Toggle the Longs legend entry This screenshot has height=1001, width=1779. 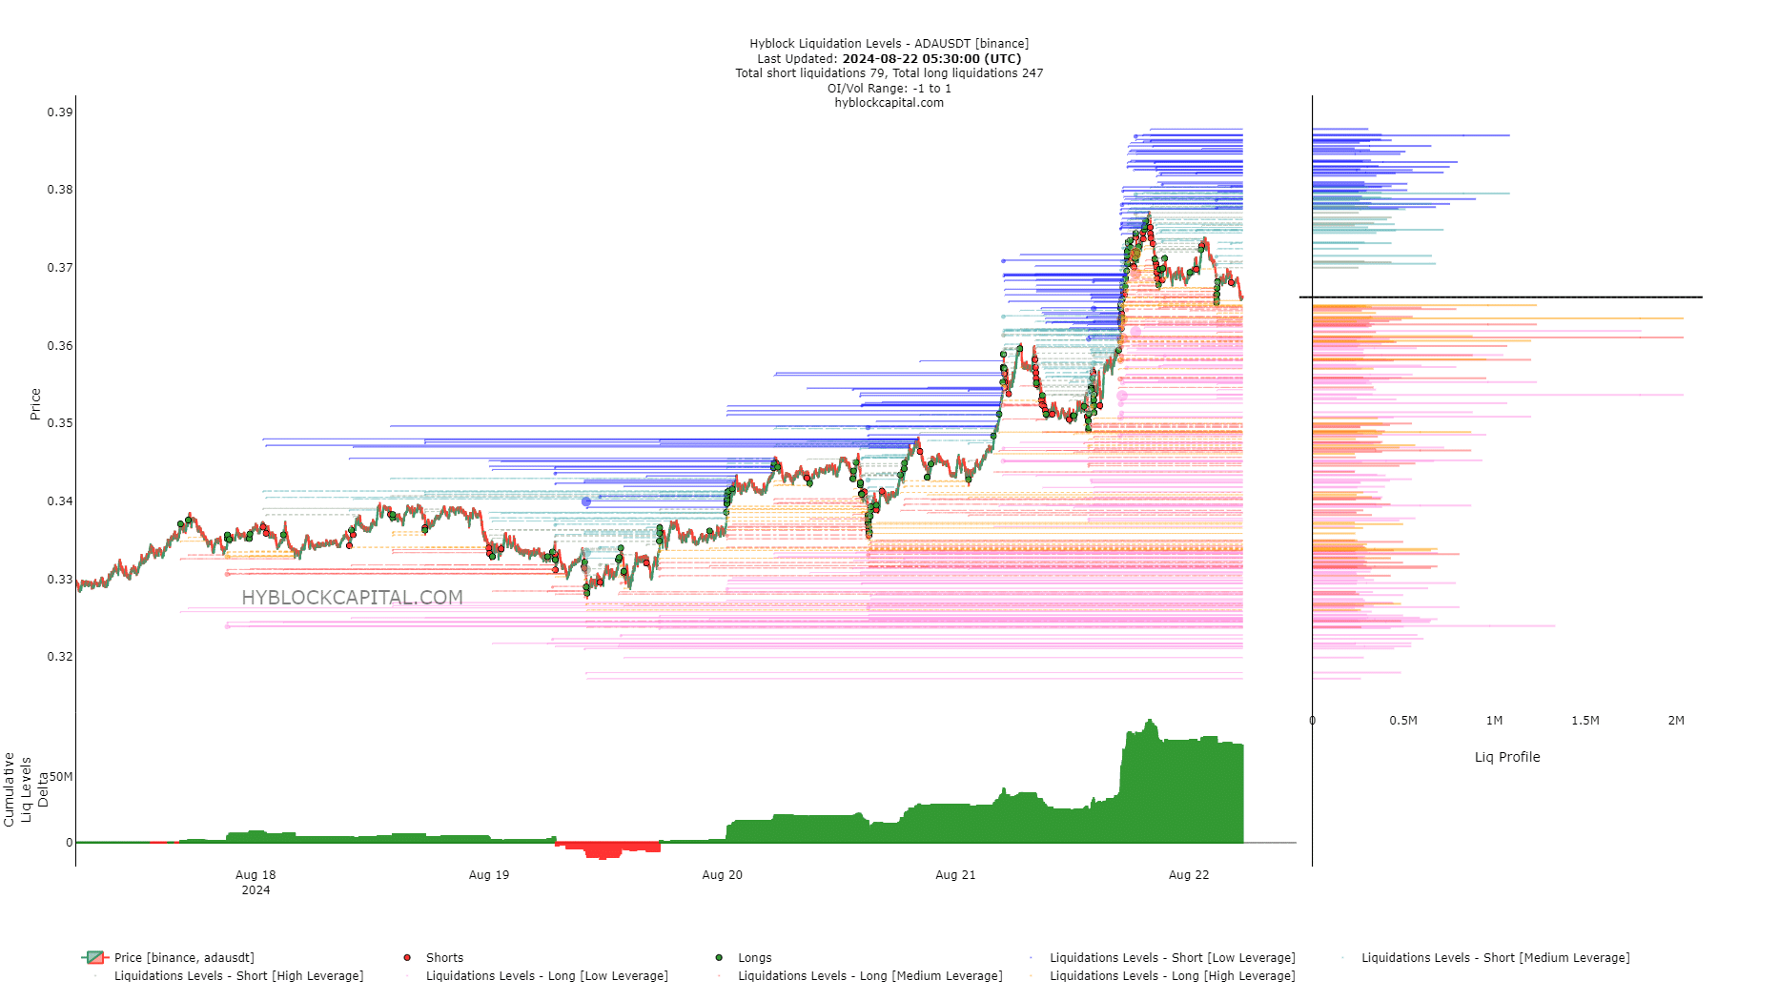coord(744,957)
